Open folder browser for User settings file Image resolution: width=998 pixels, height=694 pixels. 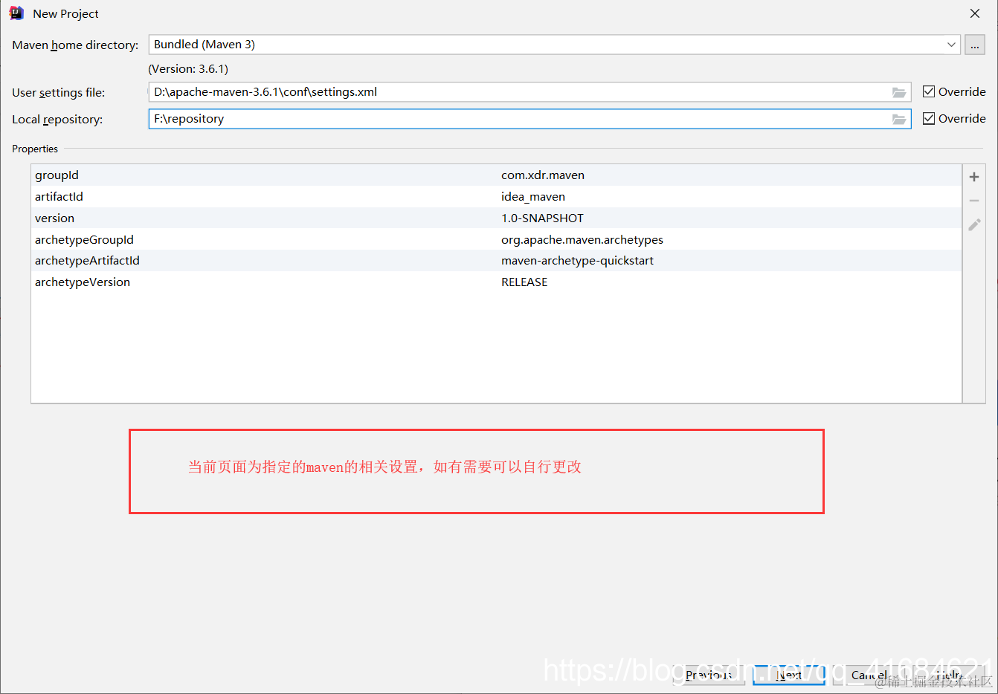899,92
